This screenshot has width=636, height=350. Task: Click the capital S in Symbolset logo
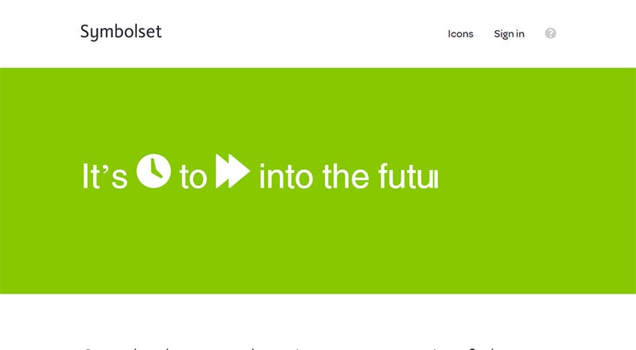84,31
